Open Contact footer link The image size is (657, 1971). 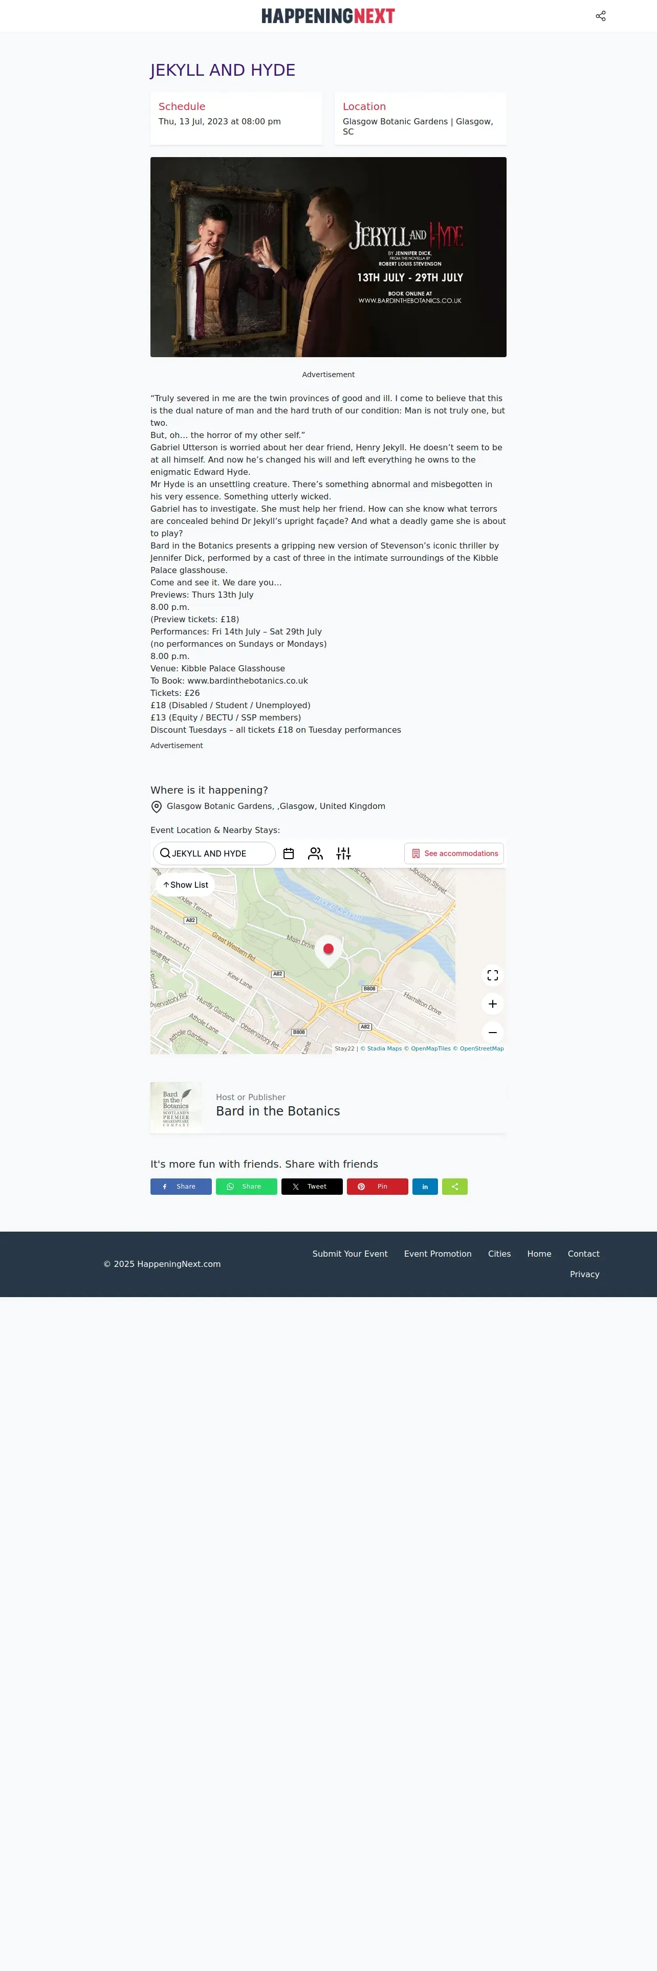584,1254
